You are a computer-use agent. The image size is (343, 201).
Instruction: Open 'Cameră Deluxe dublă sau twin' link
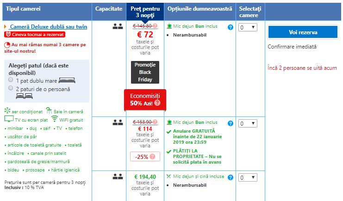(48, 27)
